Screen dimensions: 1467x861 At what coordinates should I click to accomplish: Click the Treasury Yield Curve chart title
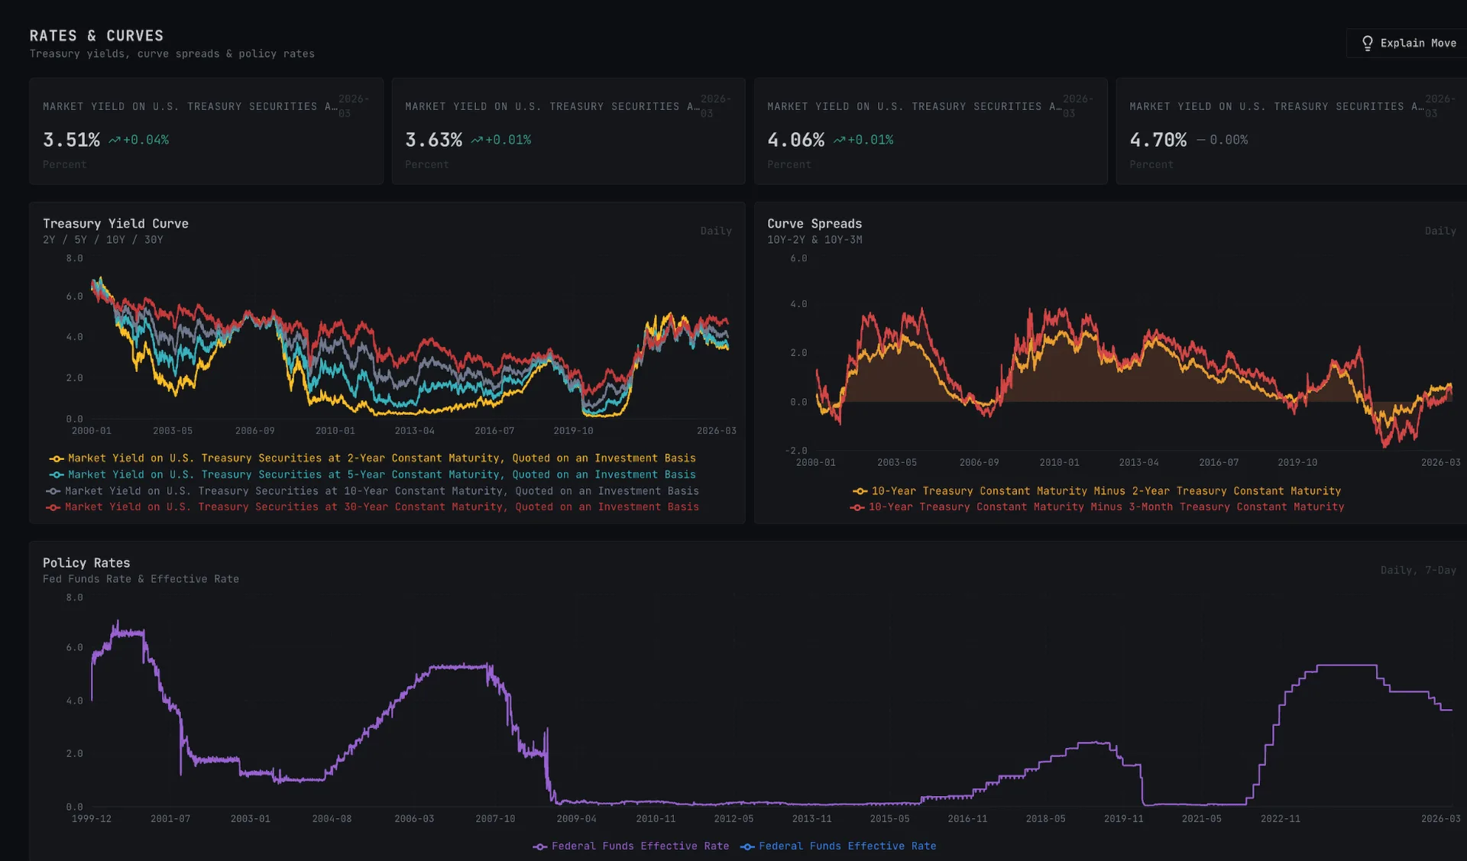(x=115, y=224)
